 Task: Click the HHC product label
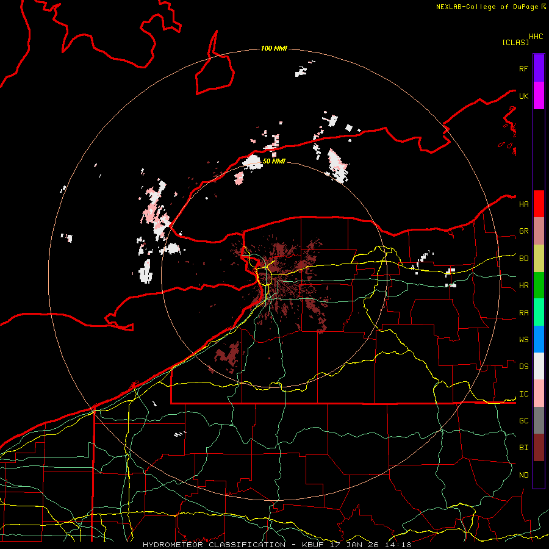click(536, 37)
